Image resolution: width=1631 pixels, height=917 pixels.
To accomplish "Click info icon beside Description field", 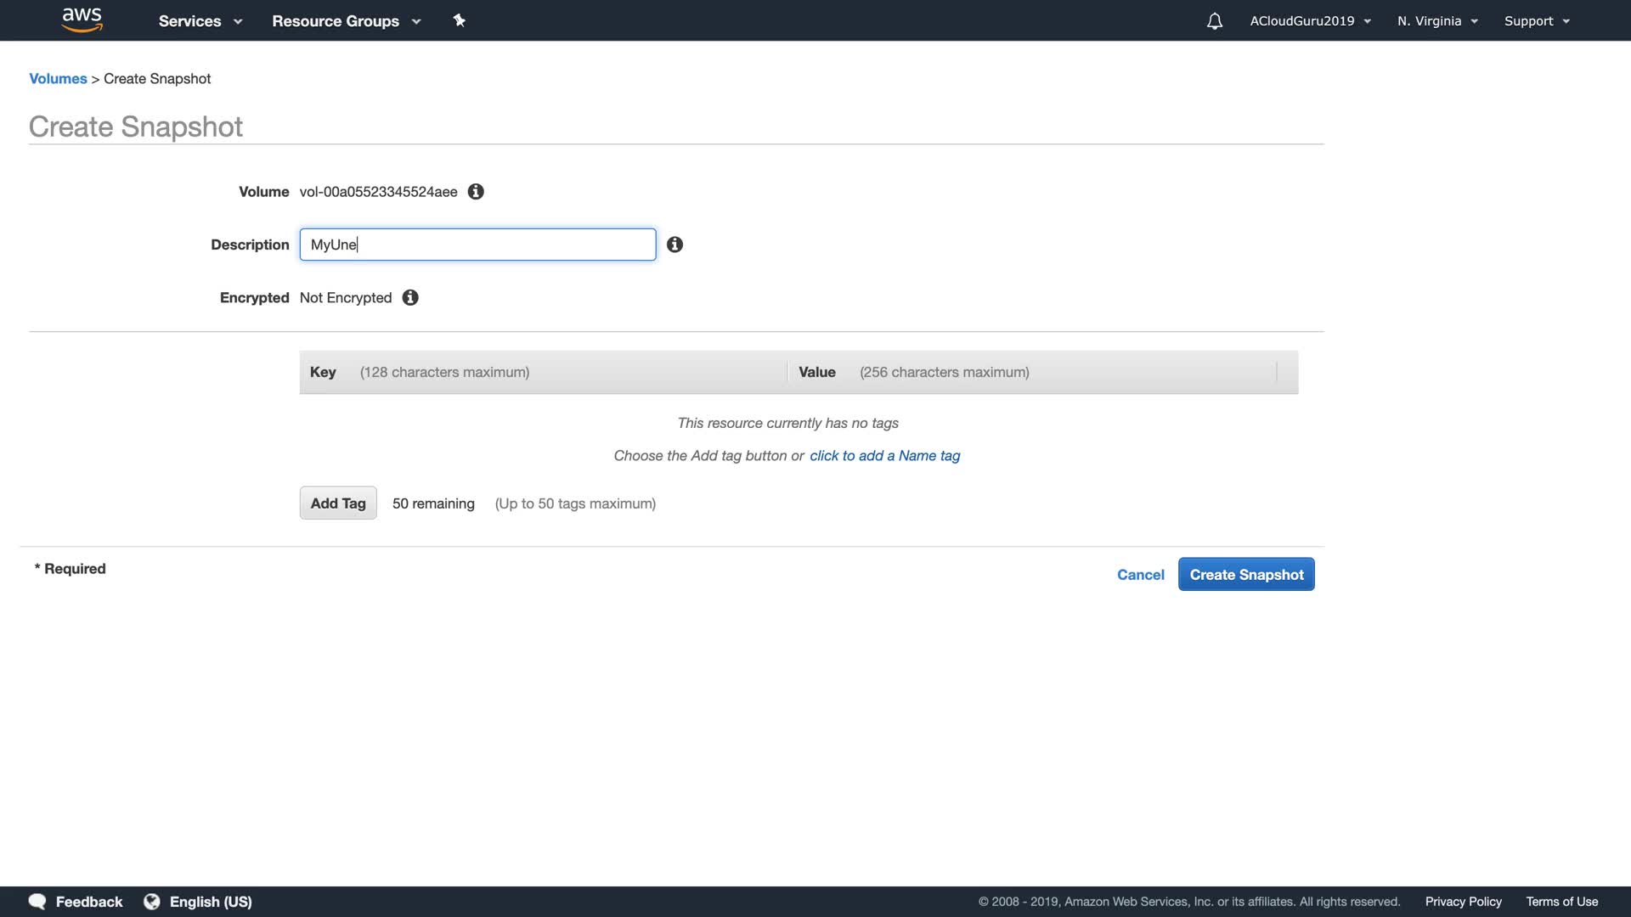I will point(674,245).
